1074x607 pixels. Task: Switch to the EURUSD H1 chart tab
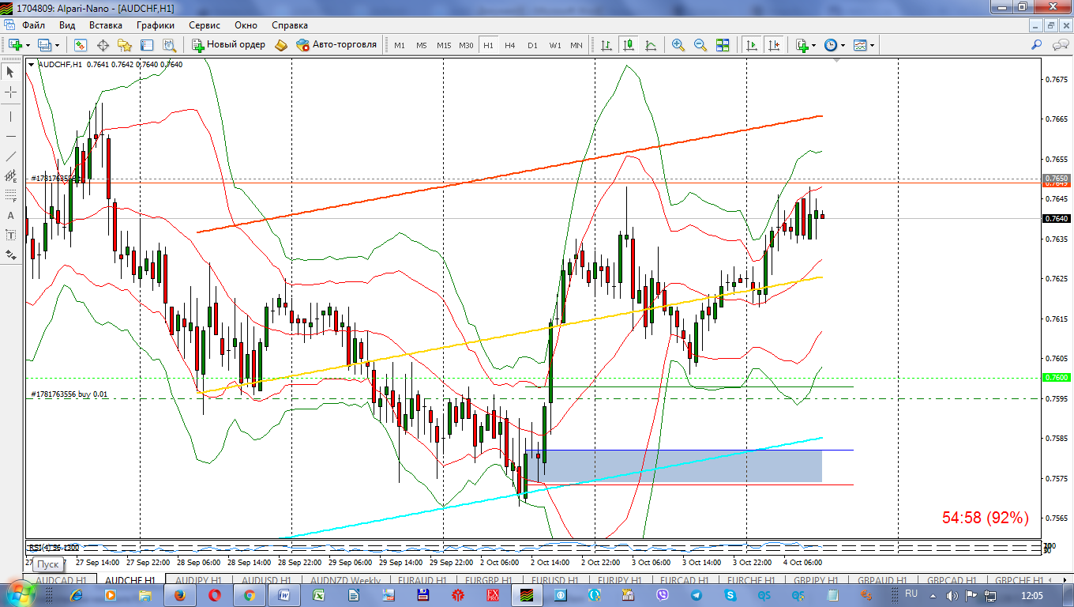(554, 580)
